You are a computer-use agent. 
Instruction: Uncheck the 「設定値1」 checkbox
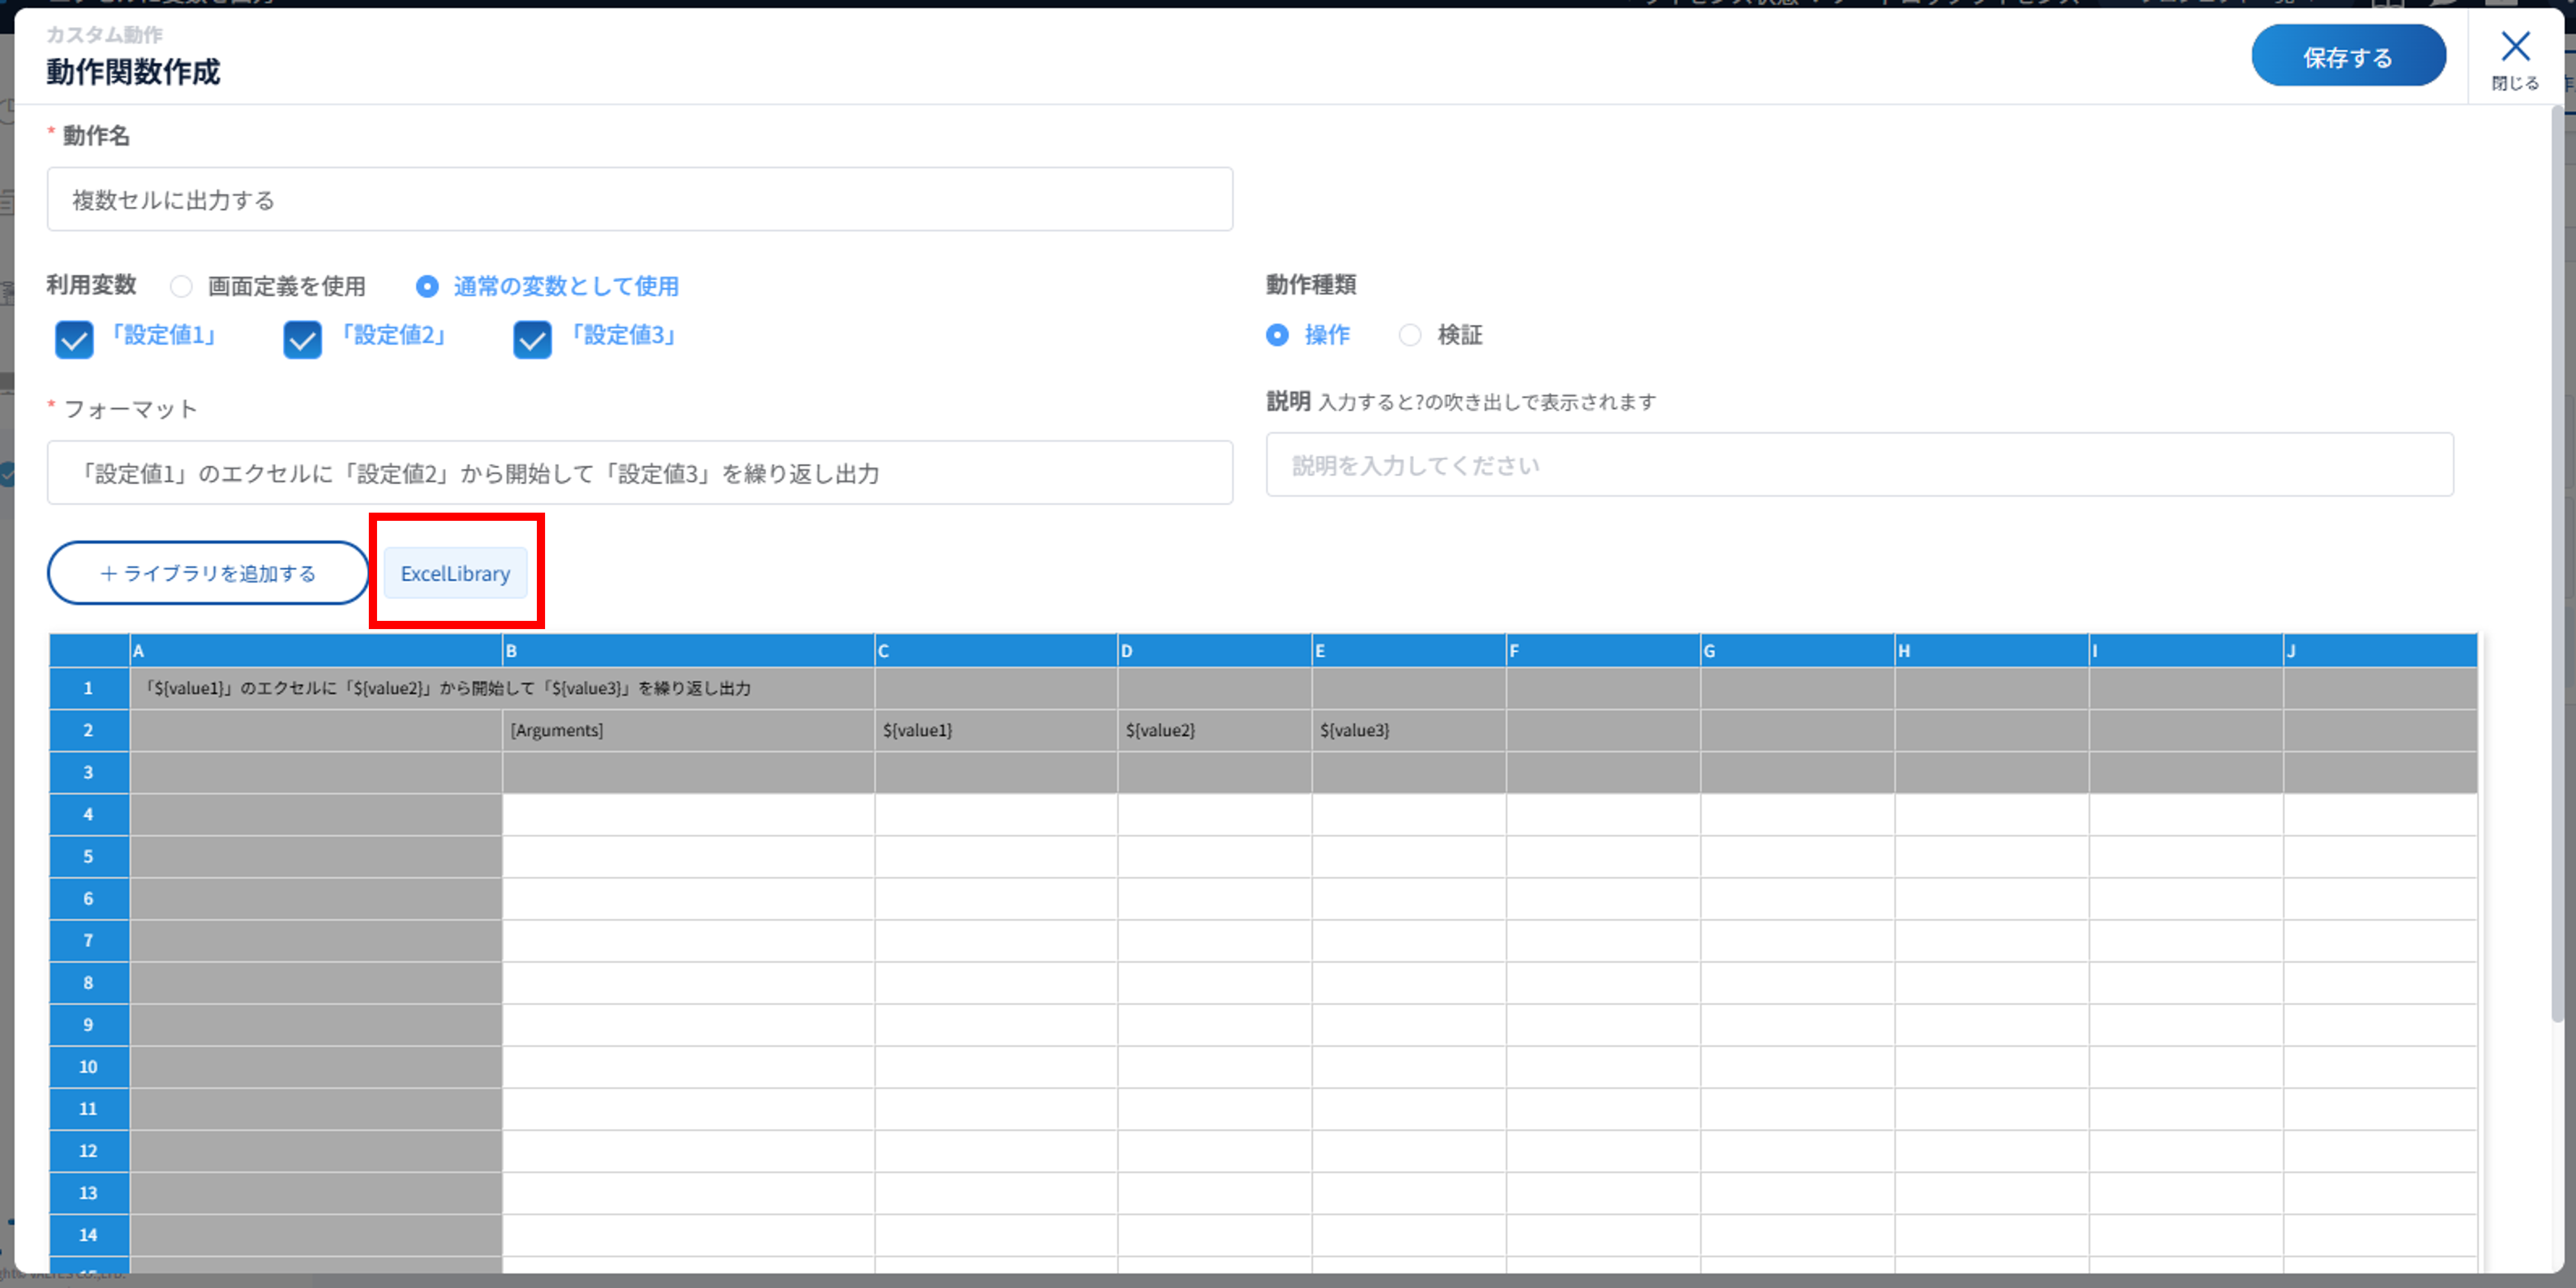[74, 340]
